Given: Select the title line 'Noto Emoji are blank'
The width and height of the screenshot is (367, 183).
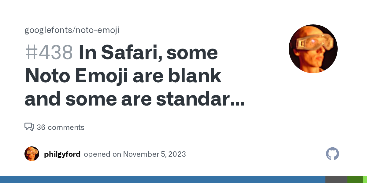Looking at the screenshot, I should point(123,76).
